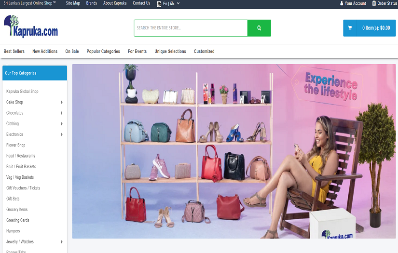The image size is (398, 253).
Task: Click the Experience the lifestyle banner
Action: point(234,151)
